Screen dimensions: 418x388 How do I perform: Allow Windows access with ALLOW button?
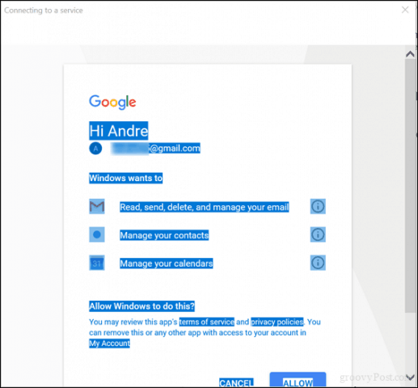click(x=298, y=380)
